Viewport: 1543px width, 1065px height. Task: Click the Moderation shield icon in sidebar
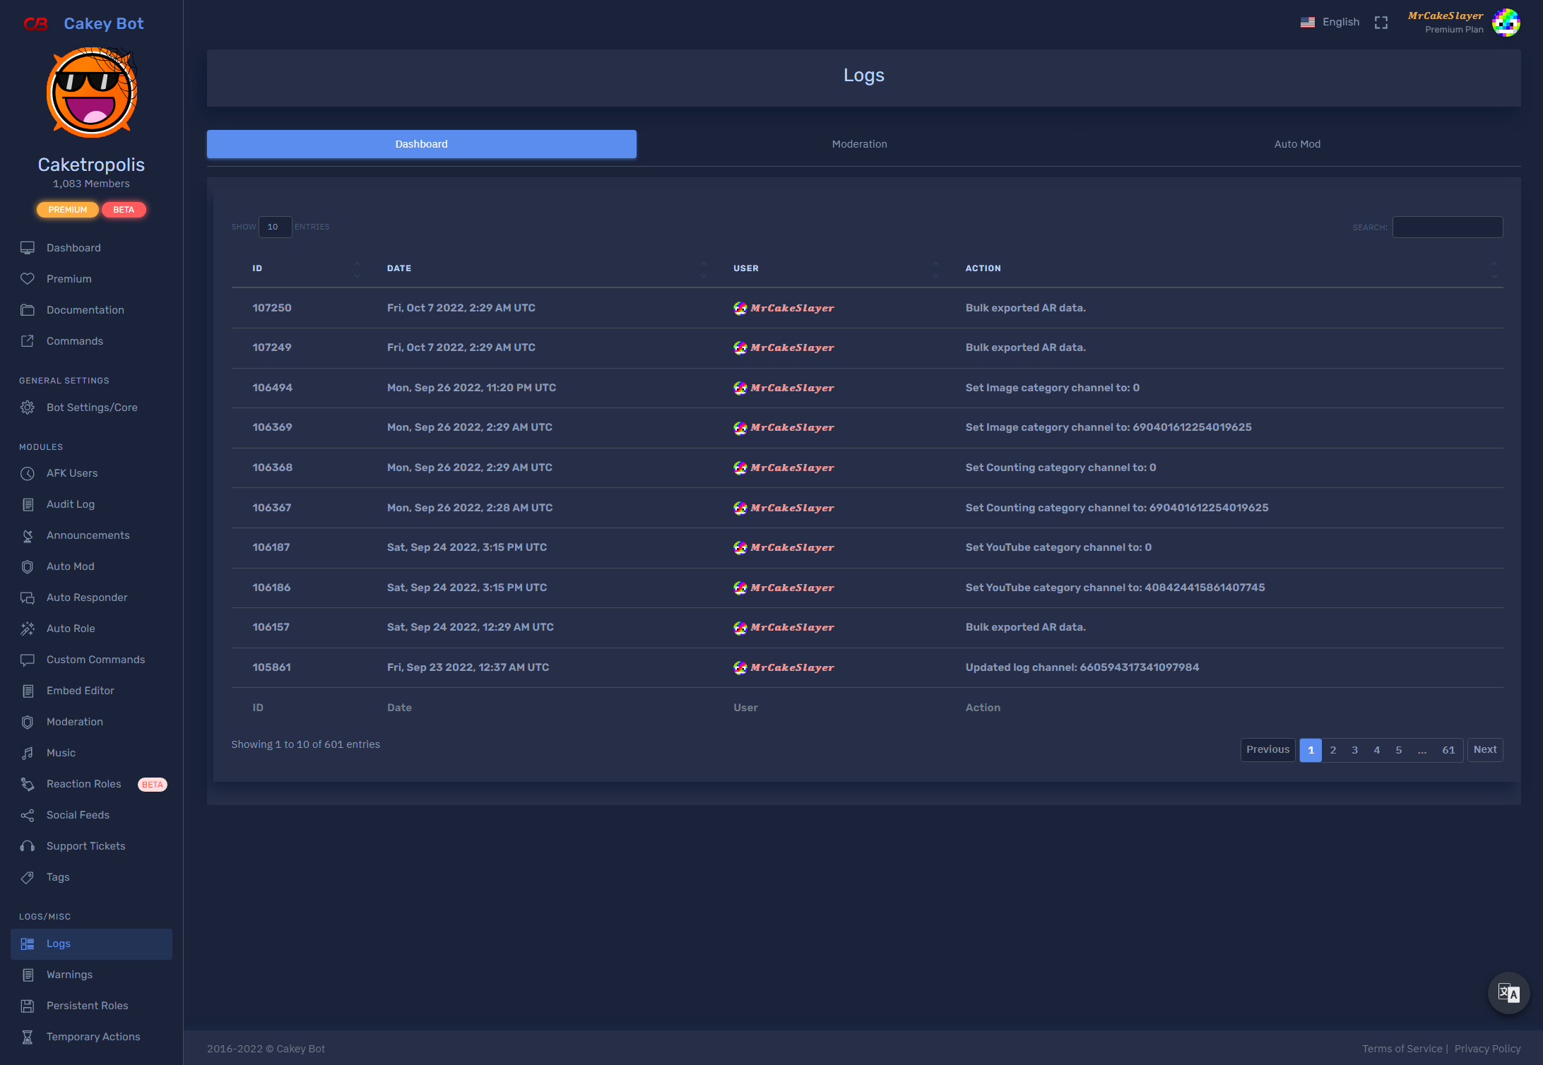coord(28,722)
